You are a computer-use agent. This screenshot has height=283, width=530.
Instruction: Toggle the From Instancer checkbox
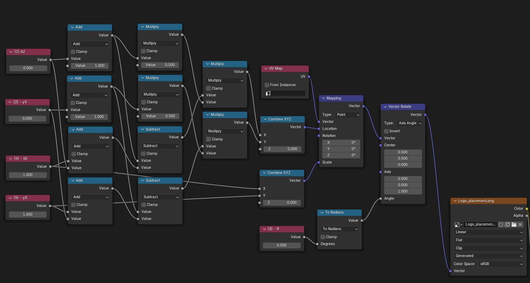pyautogui.click(x=267, y=85)
